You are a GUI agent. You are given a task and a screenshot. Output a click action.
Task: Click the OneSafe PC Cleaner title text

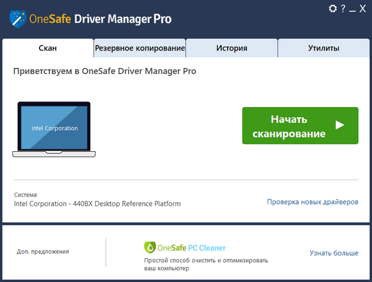pos(192,248)
